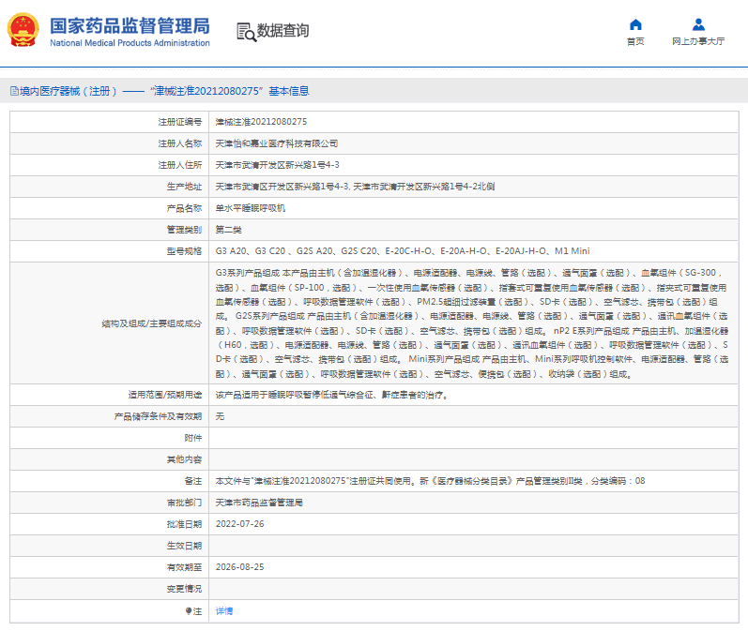The height and width of the screenshot is (631, 748).
Task: Click the 其他内容 row label
Action: point(184,459)
